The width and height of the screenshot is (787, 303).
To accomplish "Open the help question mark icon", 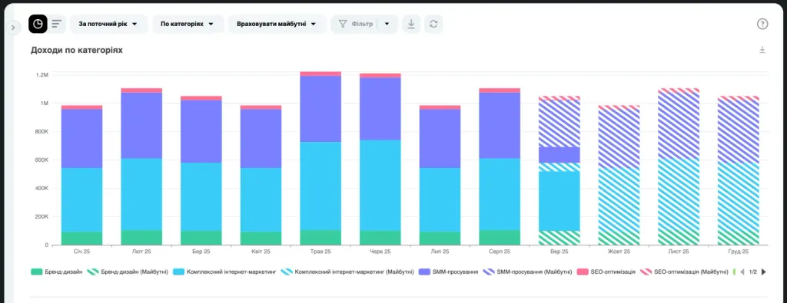I will (762, 24).
